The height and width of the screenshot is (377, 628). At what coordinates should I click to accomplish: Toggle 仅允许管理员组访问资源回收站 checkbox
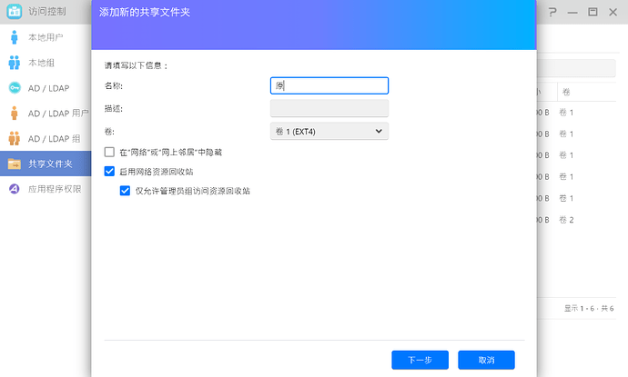pos(126,191)
